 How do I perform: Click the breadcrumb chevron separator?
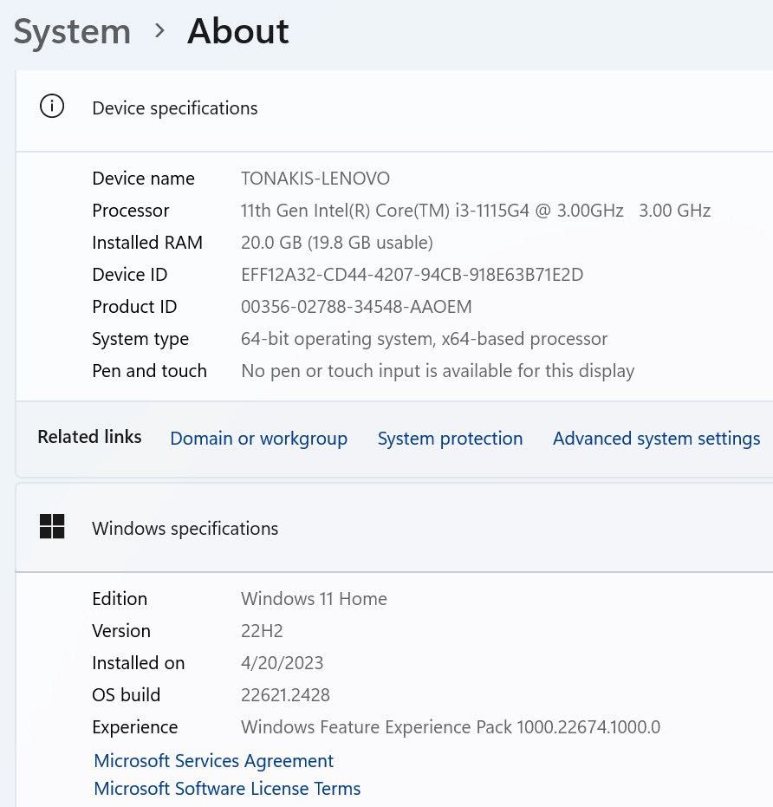(159, 31)
